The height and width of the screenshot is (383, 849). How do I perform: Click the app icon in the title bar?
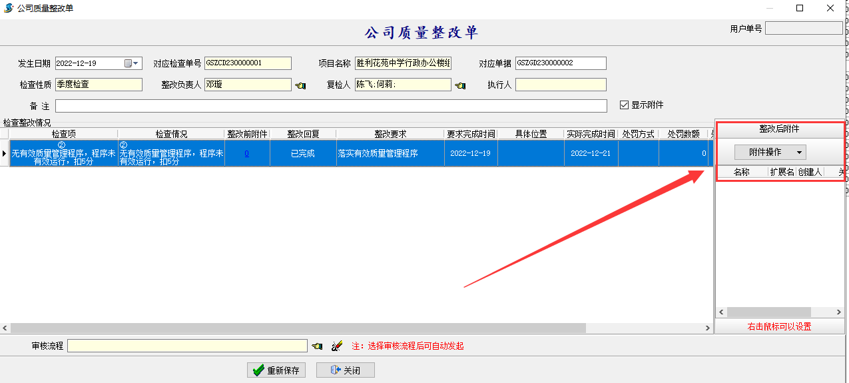click(x=9, y=8)
